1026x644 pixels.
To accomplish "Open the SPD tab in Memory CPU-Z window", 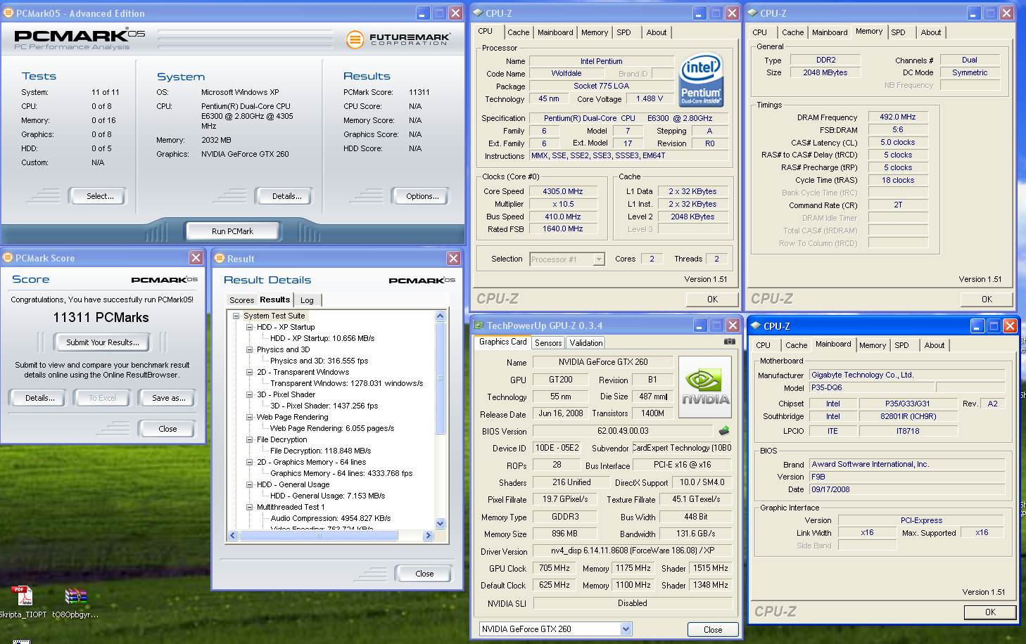I will coord(898,32).
